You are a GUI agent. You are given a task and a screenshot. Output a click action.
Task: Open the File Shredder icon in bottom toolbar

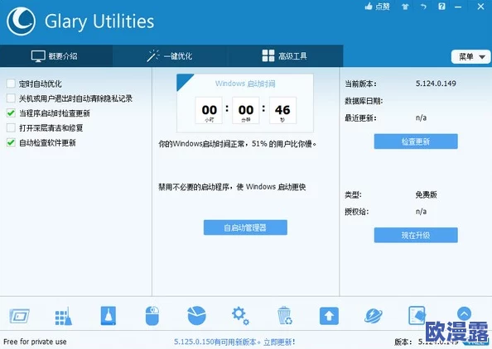click(417, 315)
